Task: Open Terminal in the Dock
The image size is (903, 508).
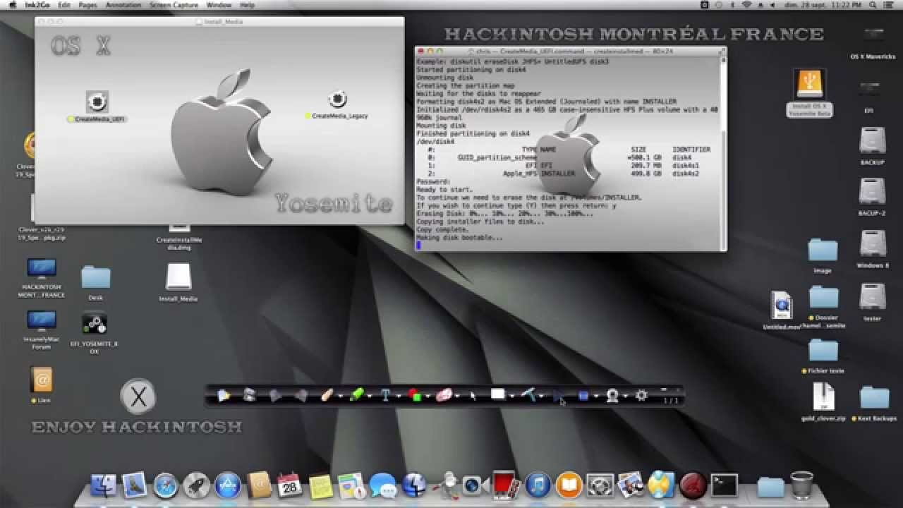Action: 724,485
